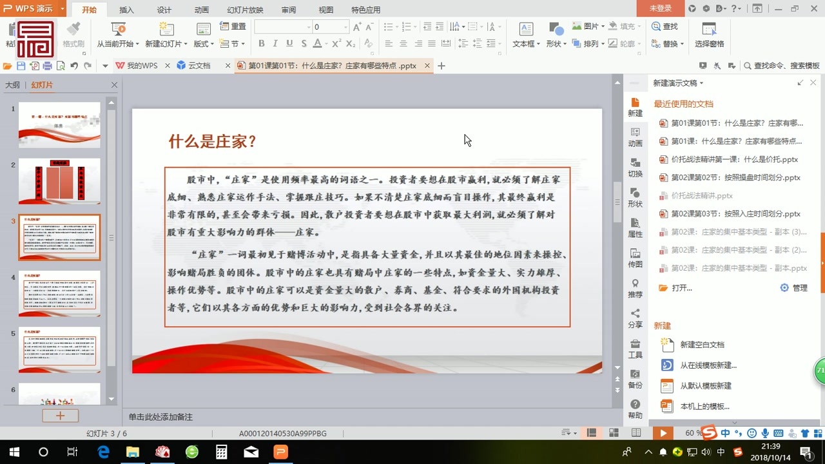Click the Reset (重置) slide button

click(x=233, y=26)
